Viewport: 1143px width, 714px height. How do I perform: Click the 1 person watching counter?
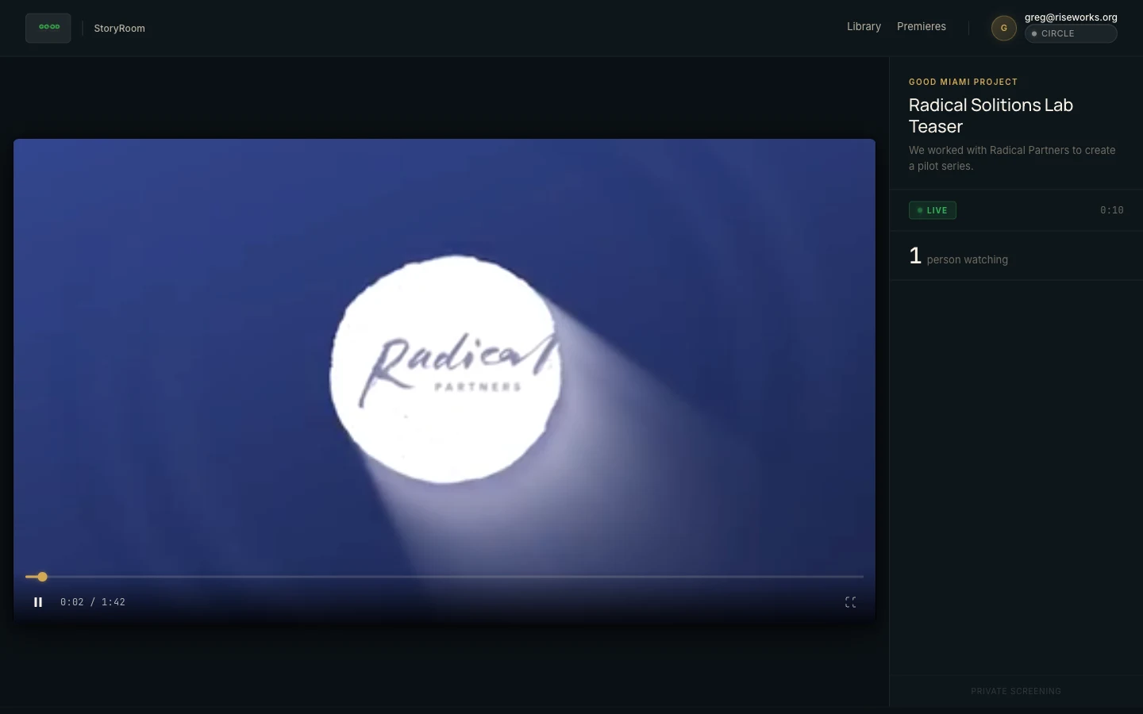point(958,256)
